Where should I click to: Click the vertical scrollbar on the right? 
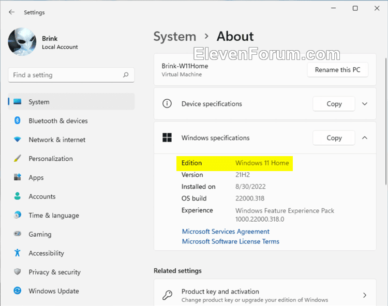[x=386, y=121]
